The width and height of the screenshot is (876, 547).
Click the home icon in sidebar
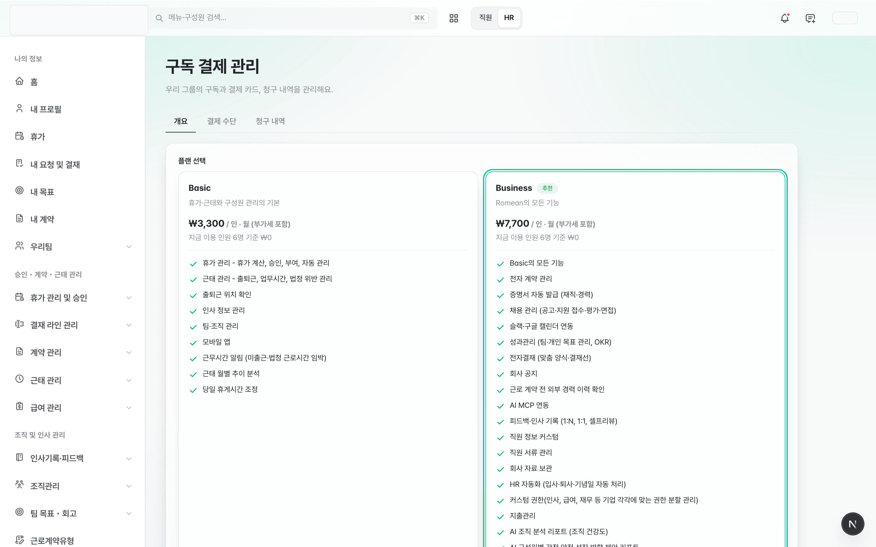(x=19, y=81)
